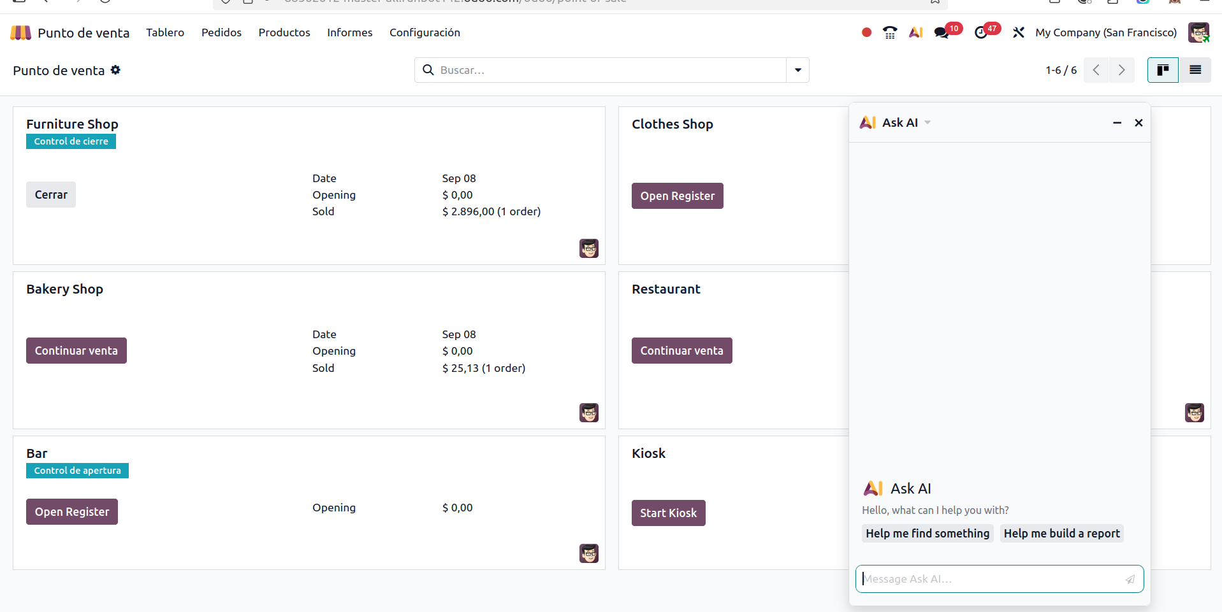The height and width of the screenshot is (612, 1222).
Task: Click the Start Kiosk button
Action: tap(668, 513)
